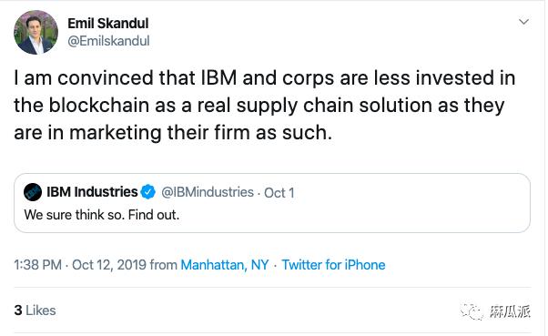Open the @Emilskandul handle

108,41
